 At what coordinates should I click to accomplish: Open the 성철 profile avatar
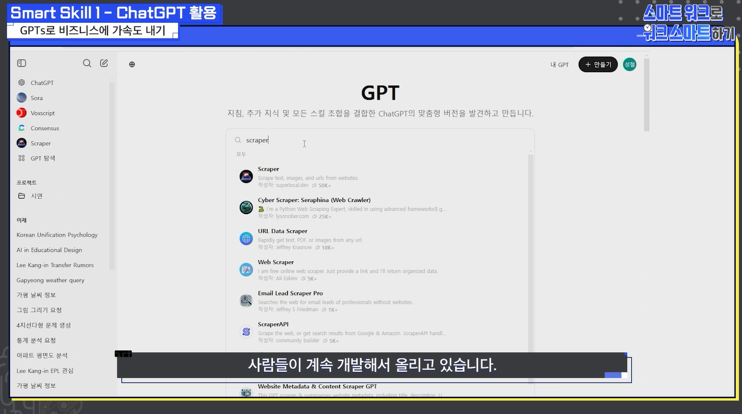pos(629,65)
